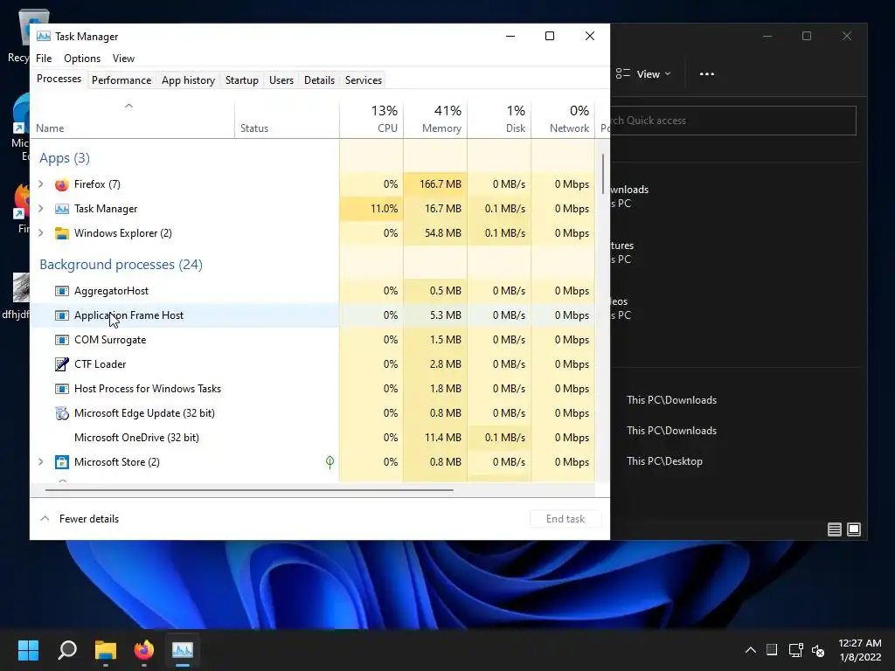The image size is (895, 671).
Task: Click the sort arrow above Name column
Action: (129, 106)
